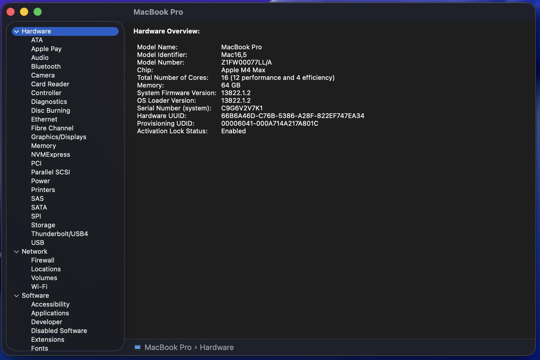This screenshot has width=540, height=360.
Task: Open the Disabled Software entry
Action: 59,331
